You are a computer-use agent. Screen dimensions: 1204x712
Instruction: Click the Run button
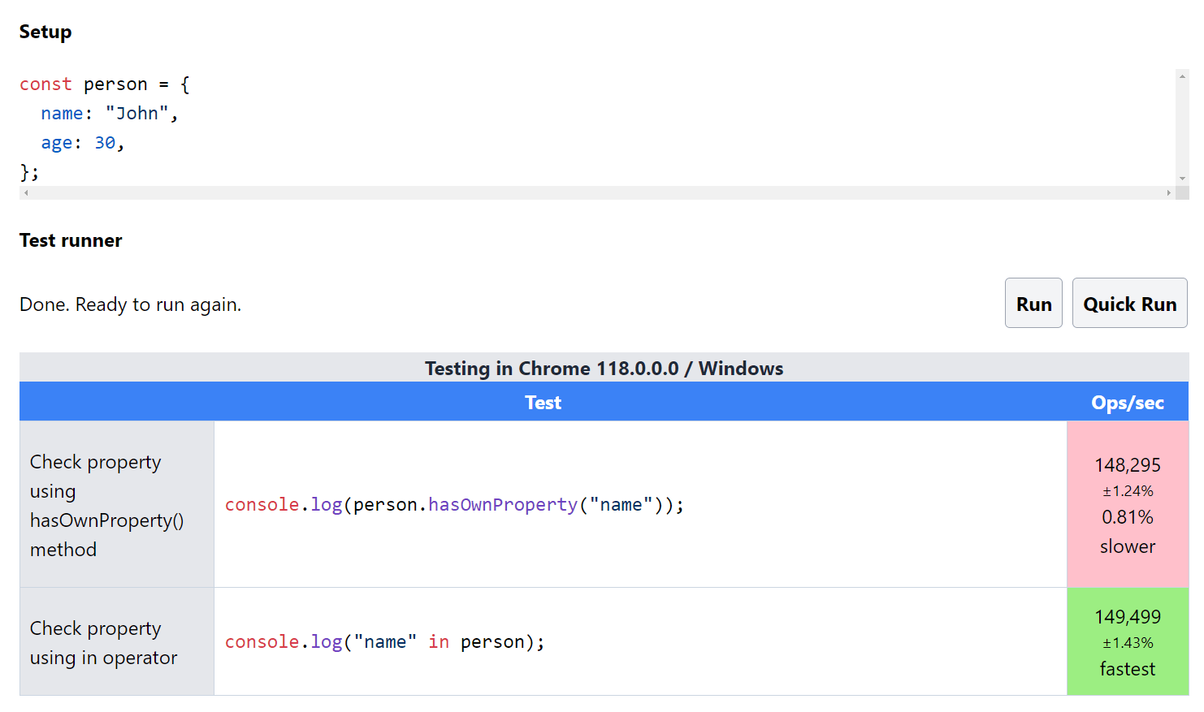click(x=1033, y=302)
